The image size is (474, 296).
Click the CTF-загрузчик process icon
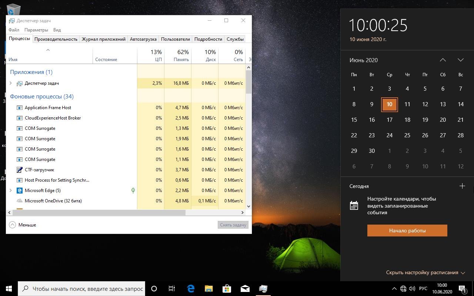tap(20, 170)
